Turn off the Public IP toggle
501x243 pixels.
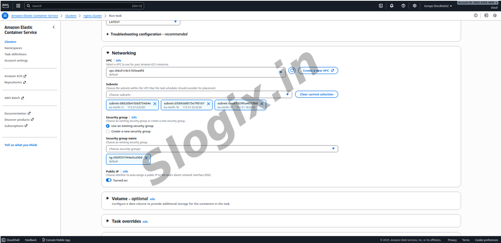(x=109, y=180)
